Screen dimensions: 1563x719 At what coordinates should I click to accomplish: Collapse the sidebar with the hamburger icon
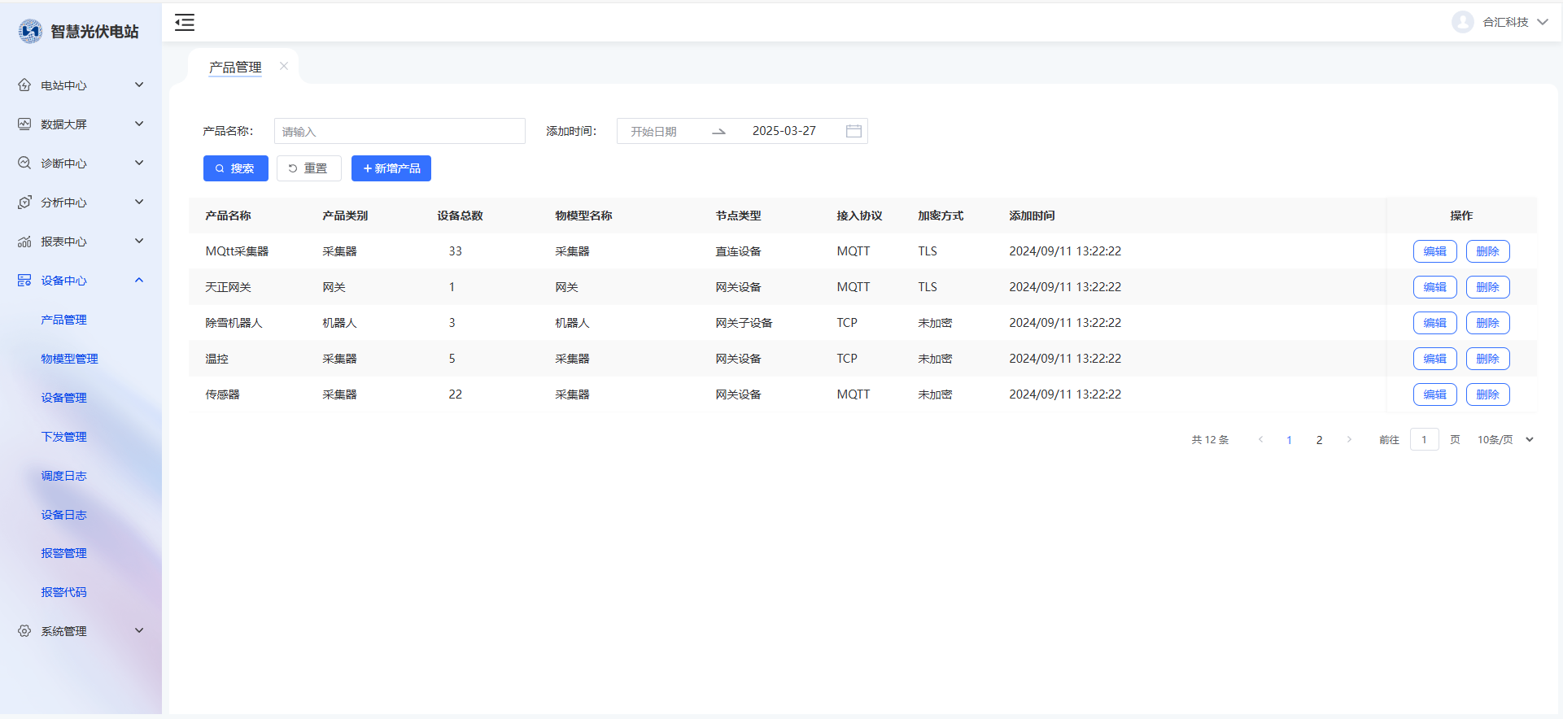[x=185, y=23]
